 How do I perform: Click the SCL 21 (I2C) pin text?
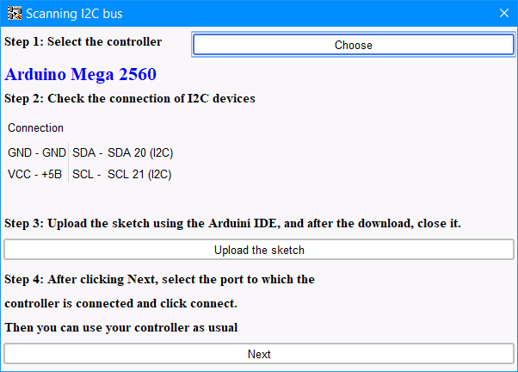(139, 174)
